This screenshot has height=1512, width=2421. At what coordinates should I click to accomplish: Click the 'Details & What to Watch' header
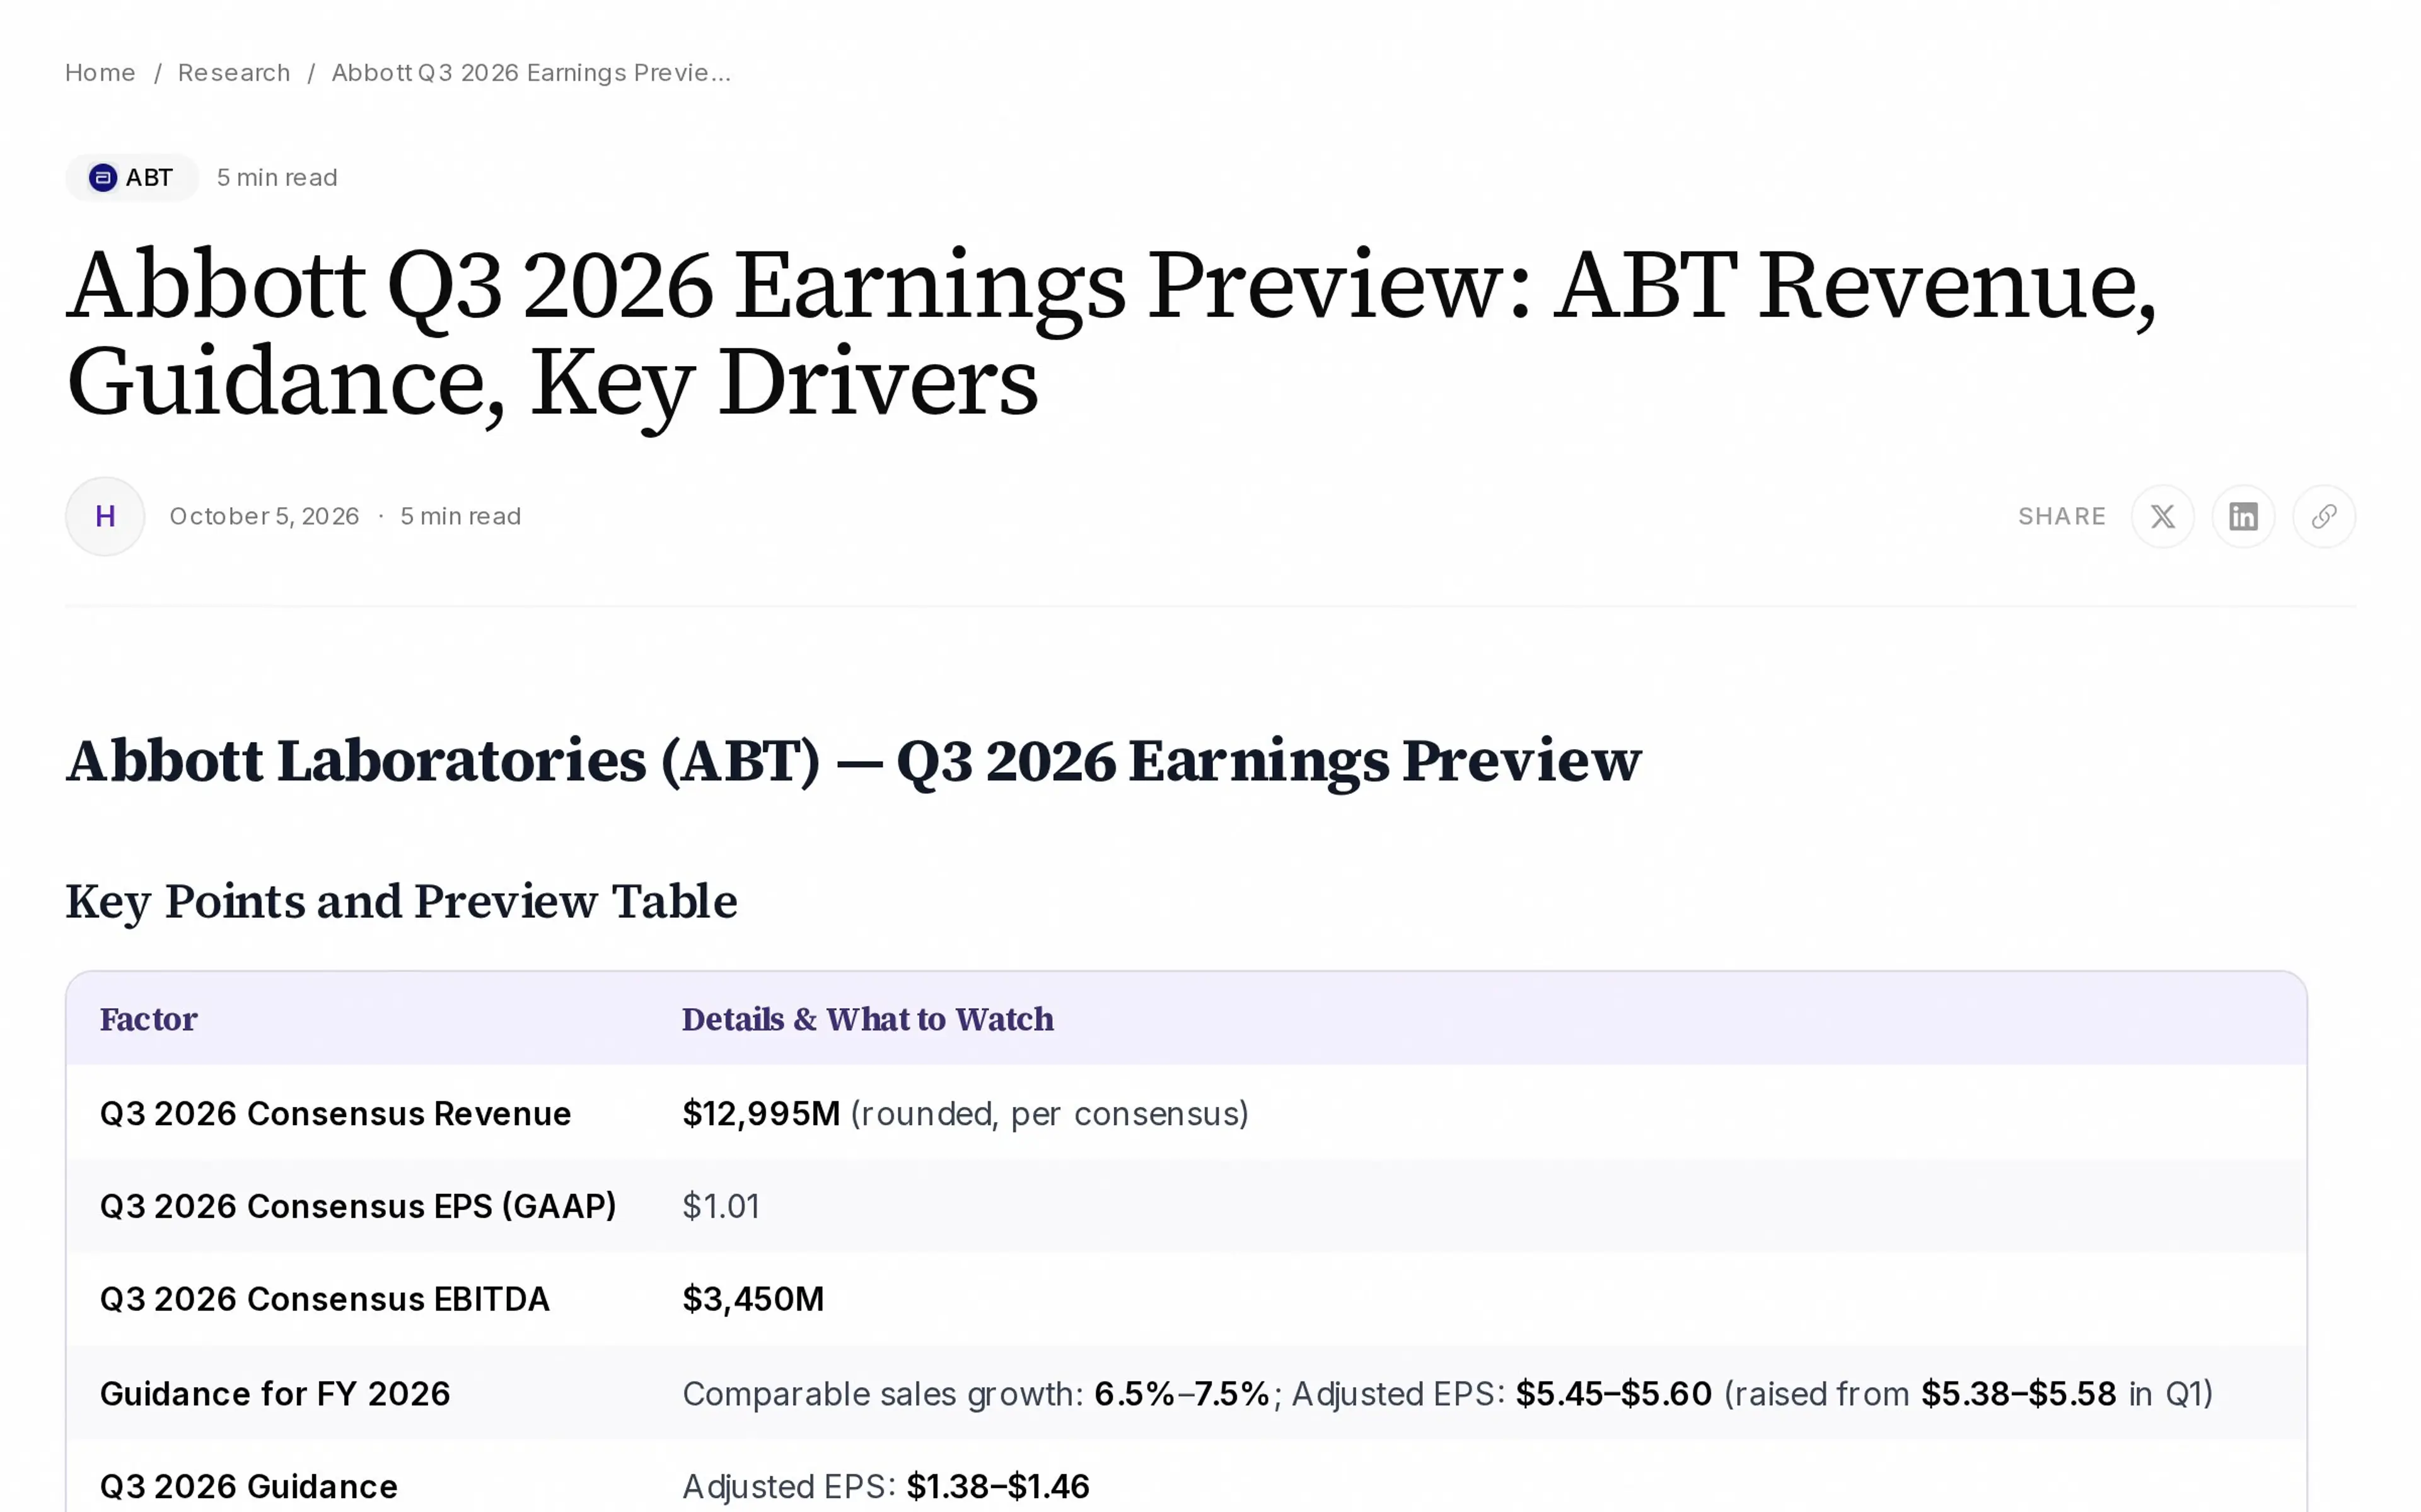pyautogui.click(x=868, y=1019)
